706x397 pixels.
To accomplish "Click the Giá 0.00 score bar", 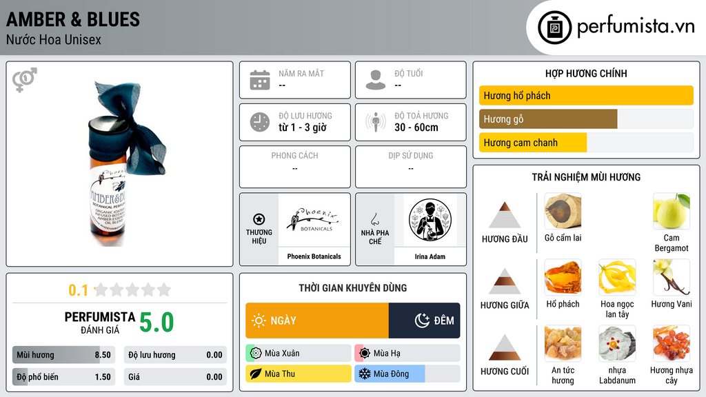I will click(175, 377).
